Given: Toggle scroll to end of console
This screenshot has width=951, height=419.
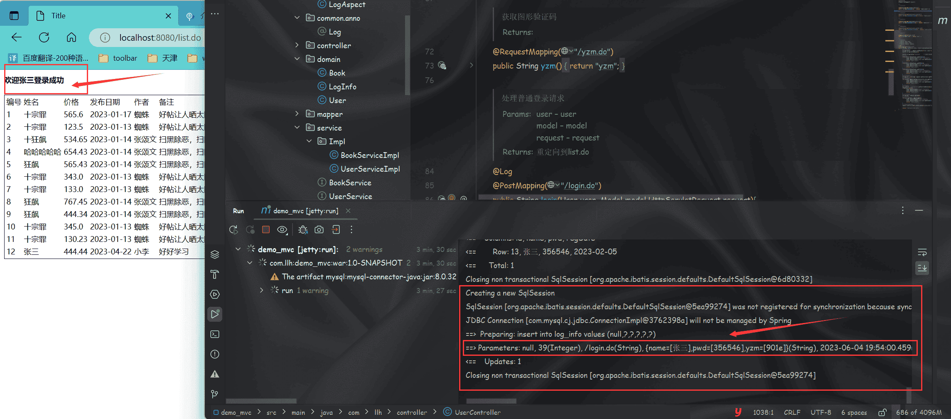Looking at the screenshot, I should pyautogui.click(x=922, y=268).
